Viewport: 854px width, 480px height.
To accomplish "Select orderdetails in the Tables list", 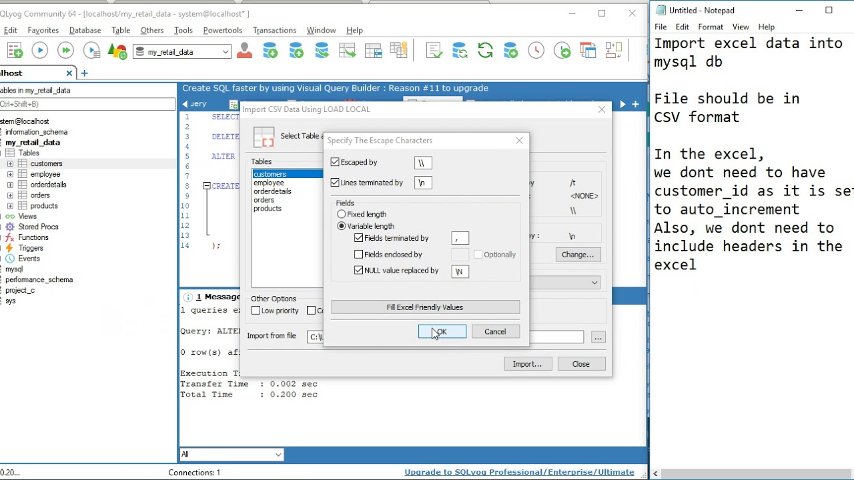I will [x=272, y=191].
